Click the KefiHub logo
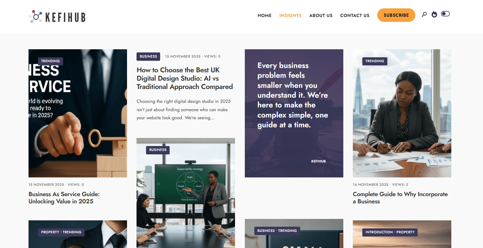This screenshot has width=483, height=248. point(57,17)
